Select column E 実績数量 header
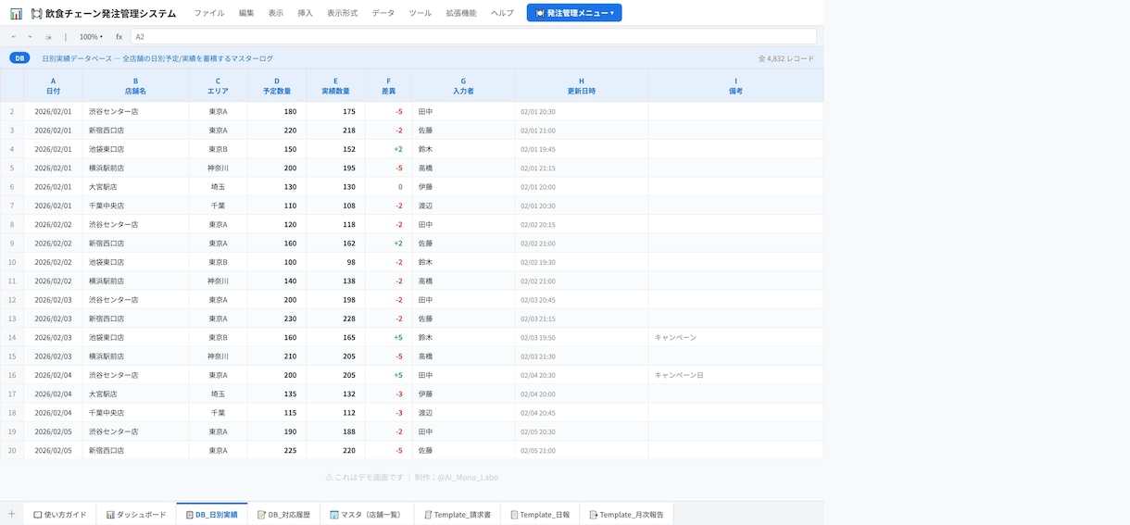The height and width of the screenshot is (525, 1130). 335,85
